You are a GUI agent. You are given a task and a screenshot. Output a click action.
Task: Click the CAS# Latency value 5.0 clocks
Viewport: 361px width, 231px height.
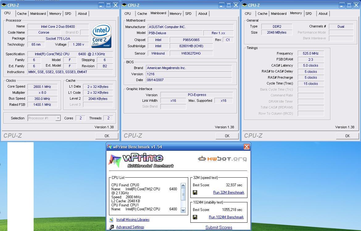click(311, 66)
